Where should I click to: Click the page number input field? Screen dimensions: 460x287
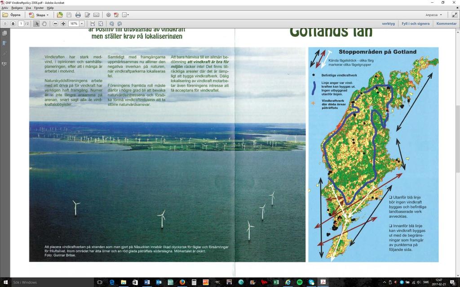click(21, 23)
